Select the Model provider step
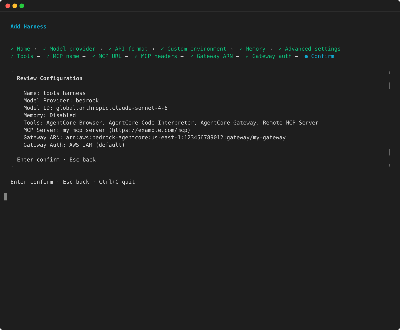 (x=69, y=49)
